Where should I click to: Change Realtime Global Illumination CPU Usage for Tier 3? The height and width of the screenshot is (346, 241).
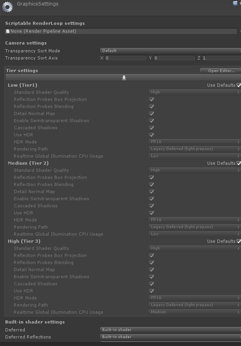click(x=193, y=312)
